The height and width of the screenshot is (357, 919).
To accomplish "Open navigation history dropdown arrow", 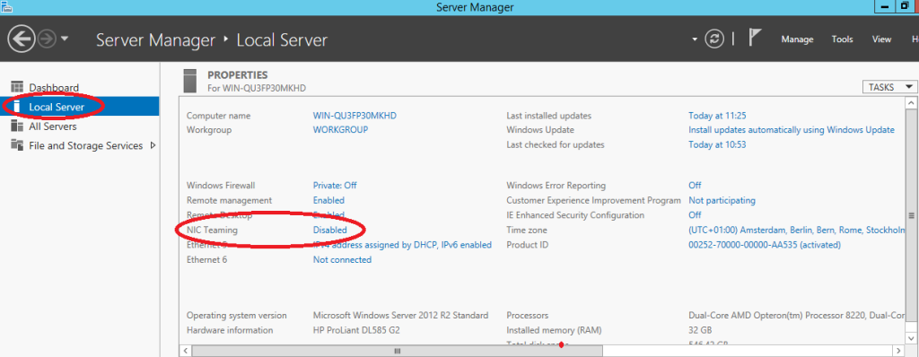I will [x=65, y=39].
